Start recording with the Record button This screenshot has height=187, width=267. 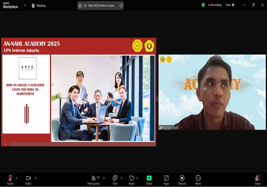[182, 178]
